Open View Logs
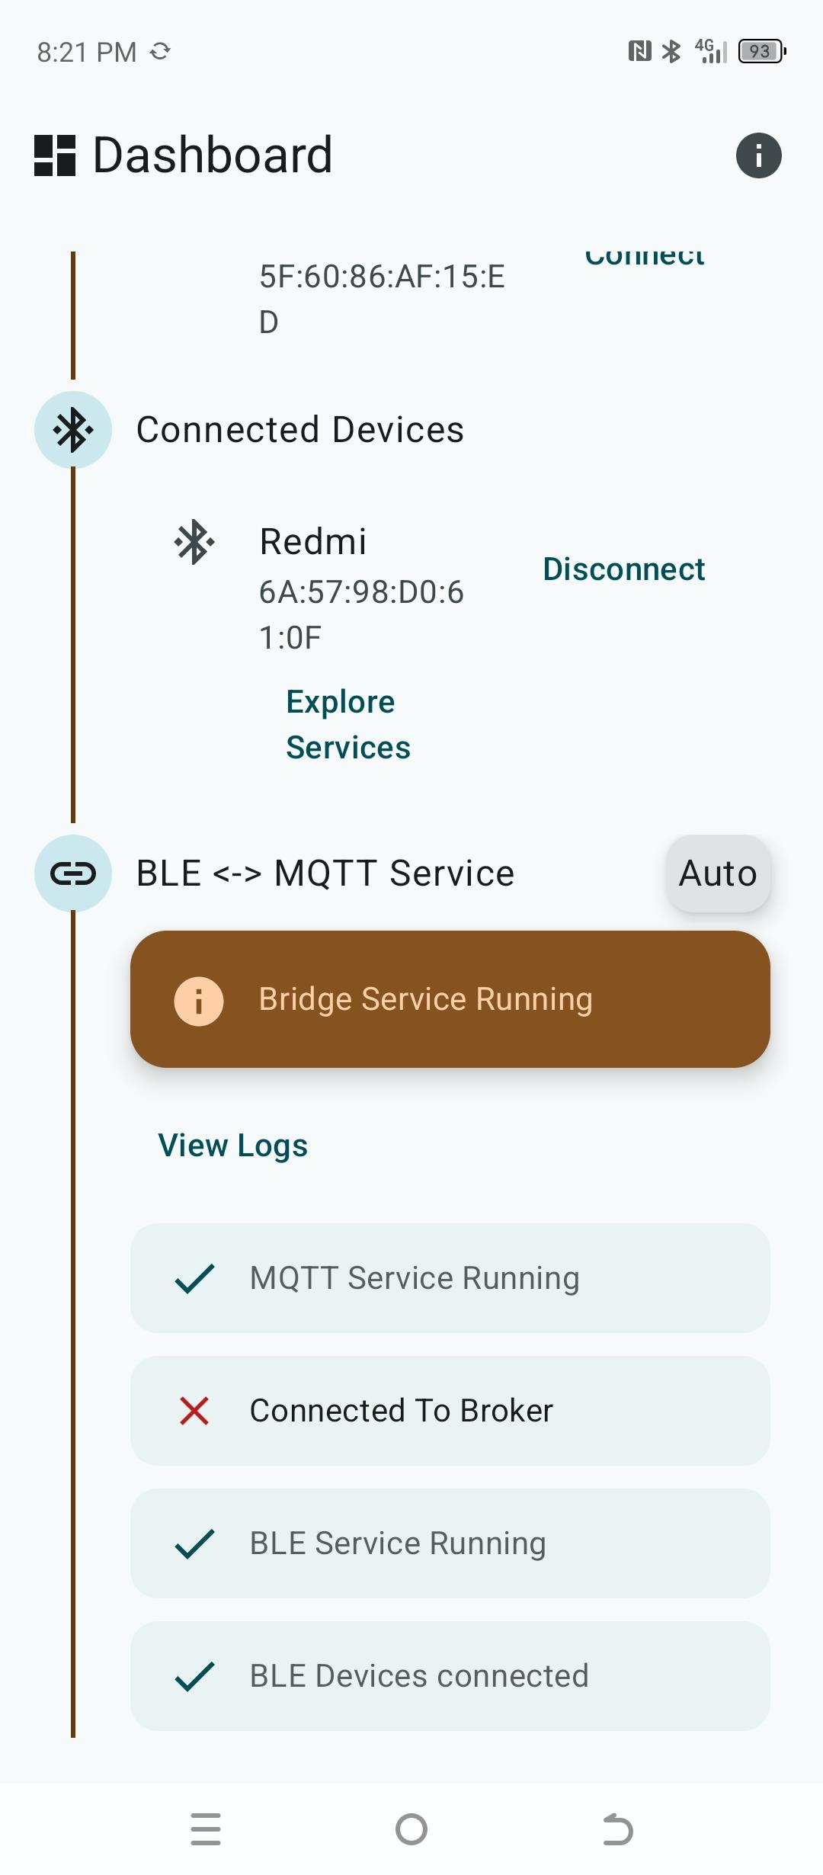The width and height of the screenshot is (823, 1875). point(233,1146)
